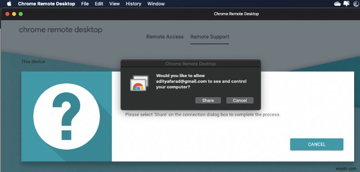
Task: Open the File menu
Action: [85, 4]
